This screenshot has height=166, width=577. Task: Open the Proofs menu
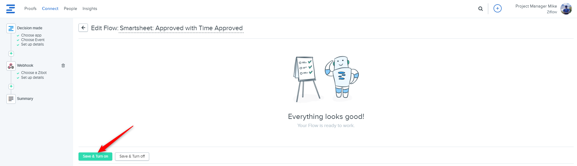(x=30, y=8)
